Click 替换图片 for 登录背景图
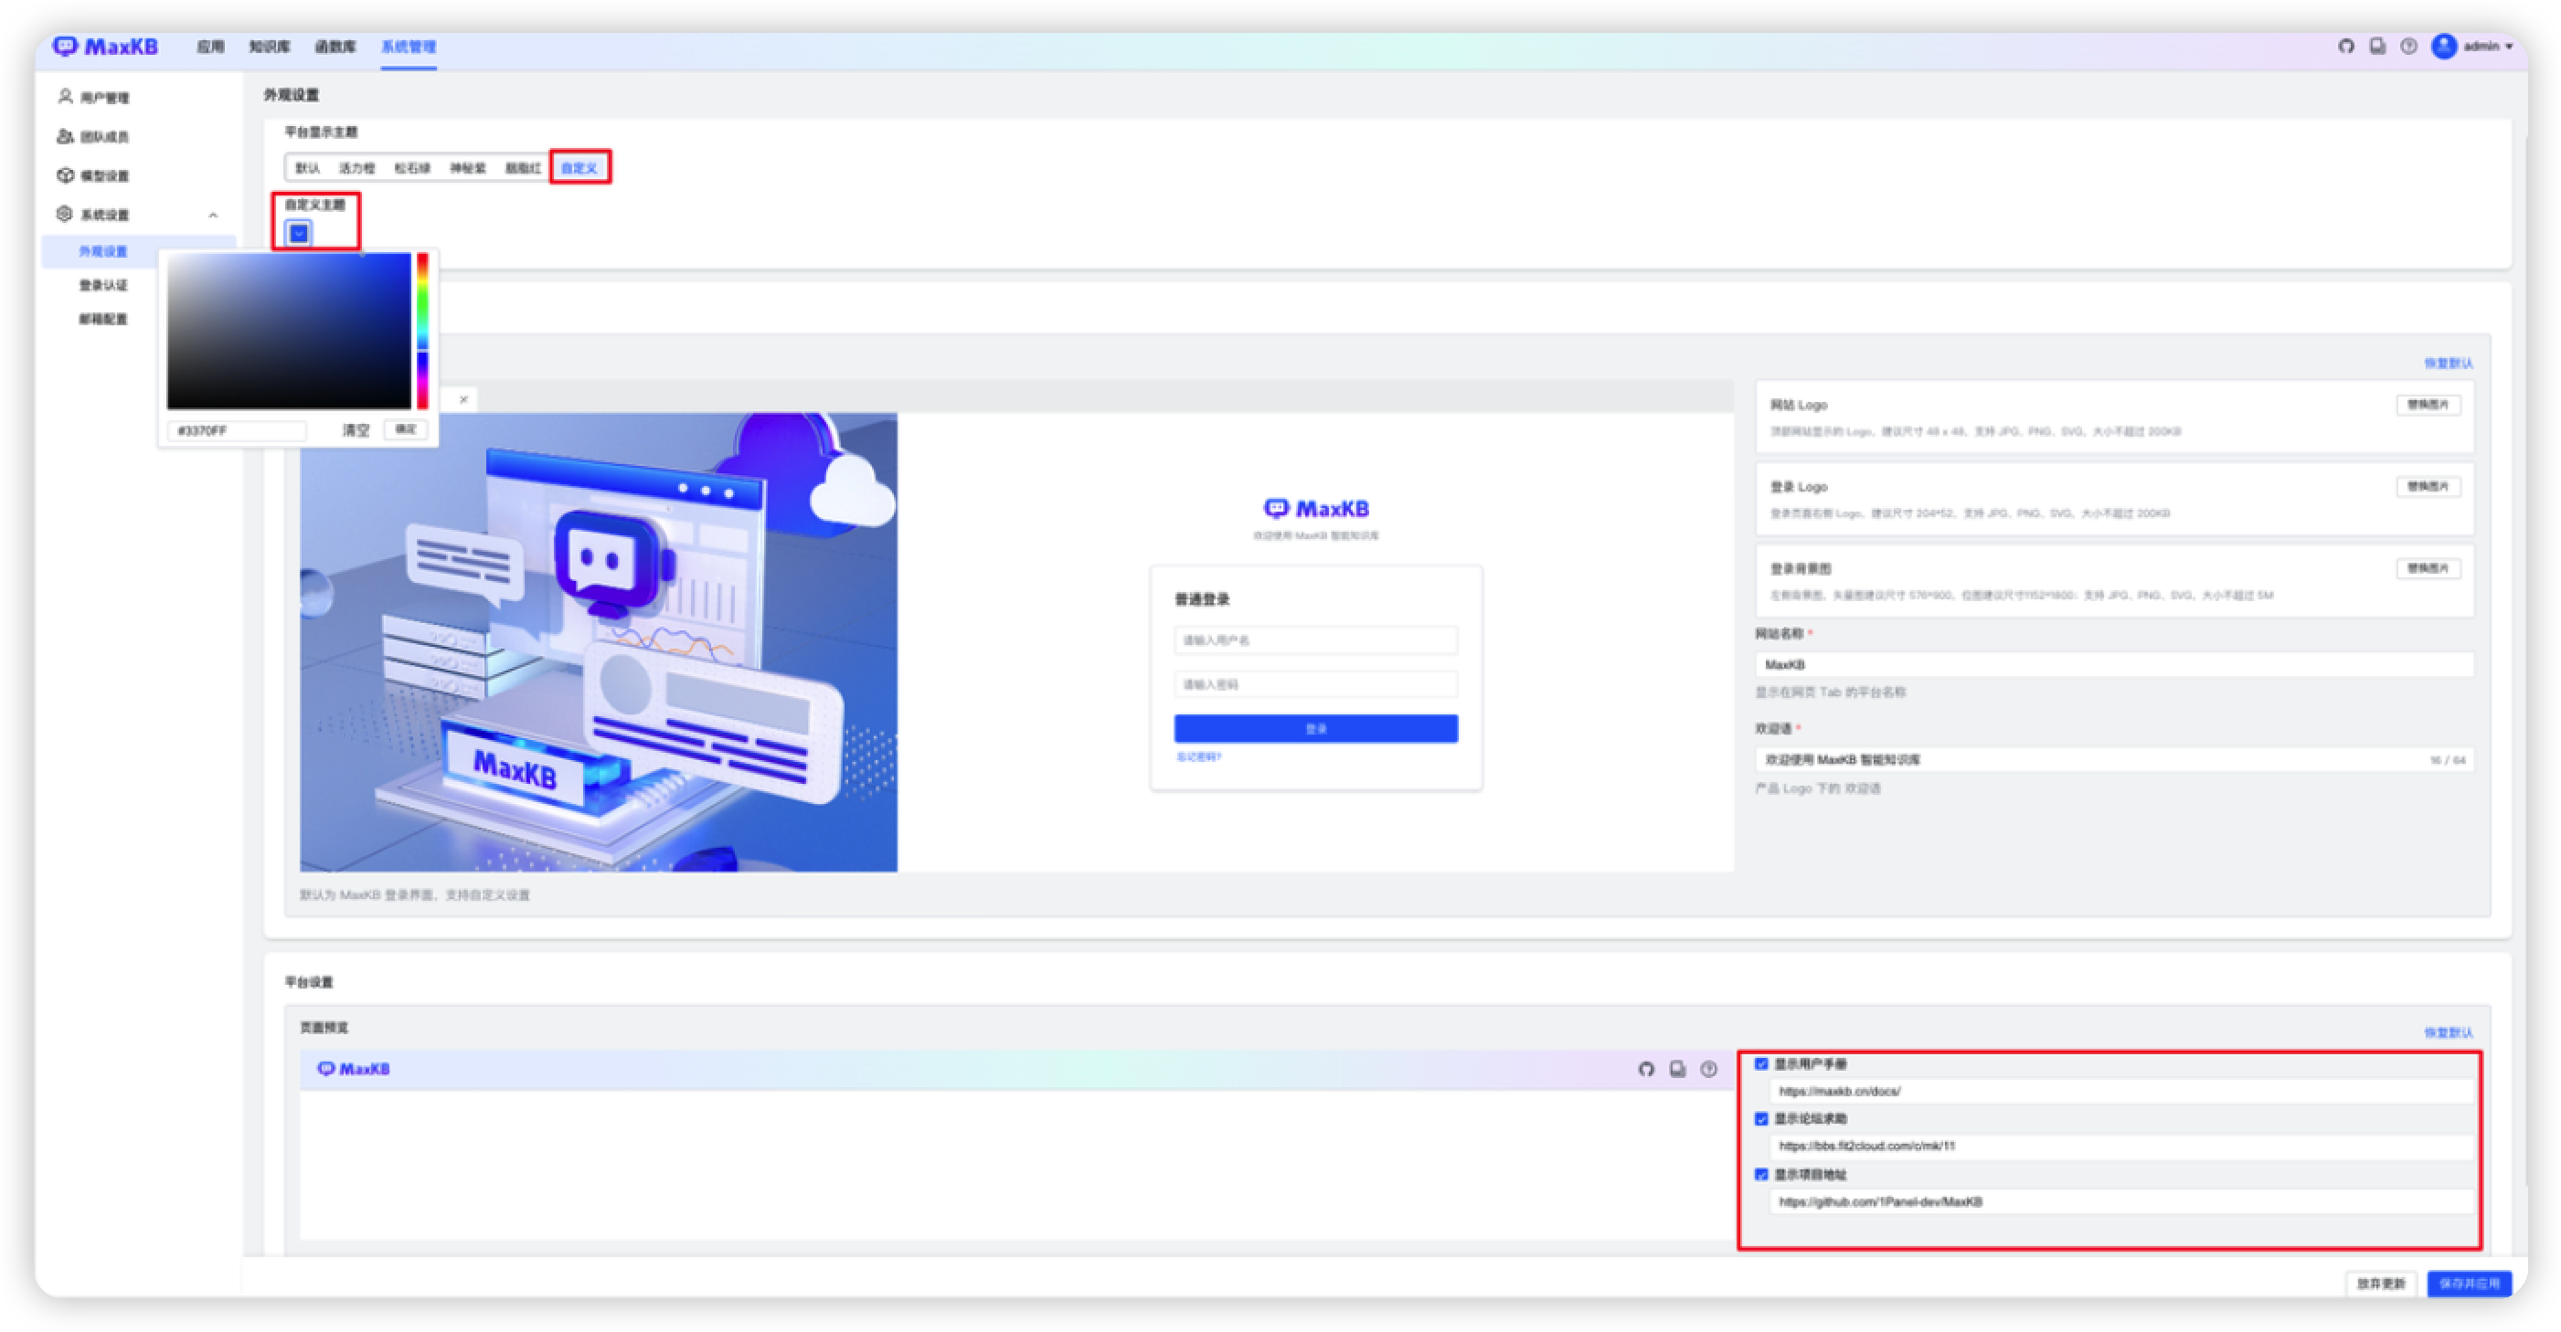This screenshot has height=1332, width=2561. (x=2428, y=568)
